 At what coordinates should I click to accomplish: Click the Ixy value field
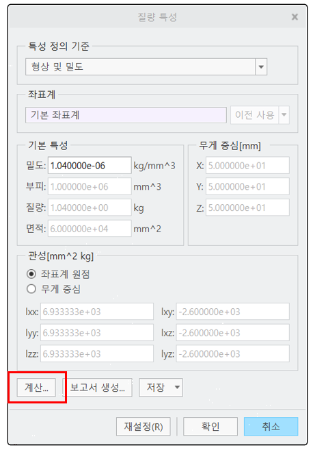tap(232, 312)
